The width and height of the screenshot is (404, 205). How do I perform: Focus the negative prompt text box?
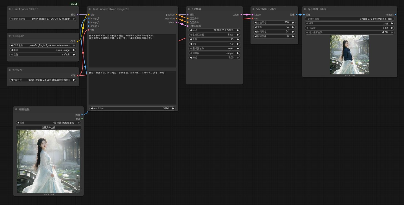(132, 88)
